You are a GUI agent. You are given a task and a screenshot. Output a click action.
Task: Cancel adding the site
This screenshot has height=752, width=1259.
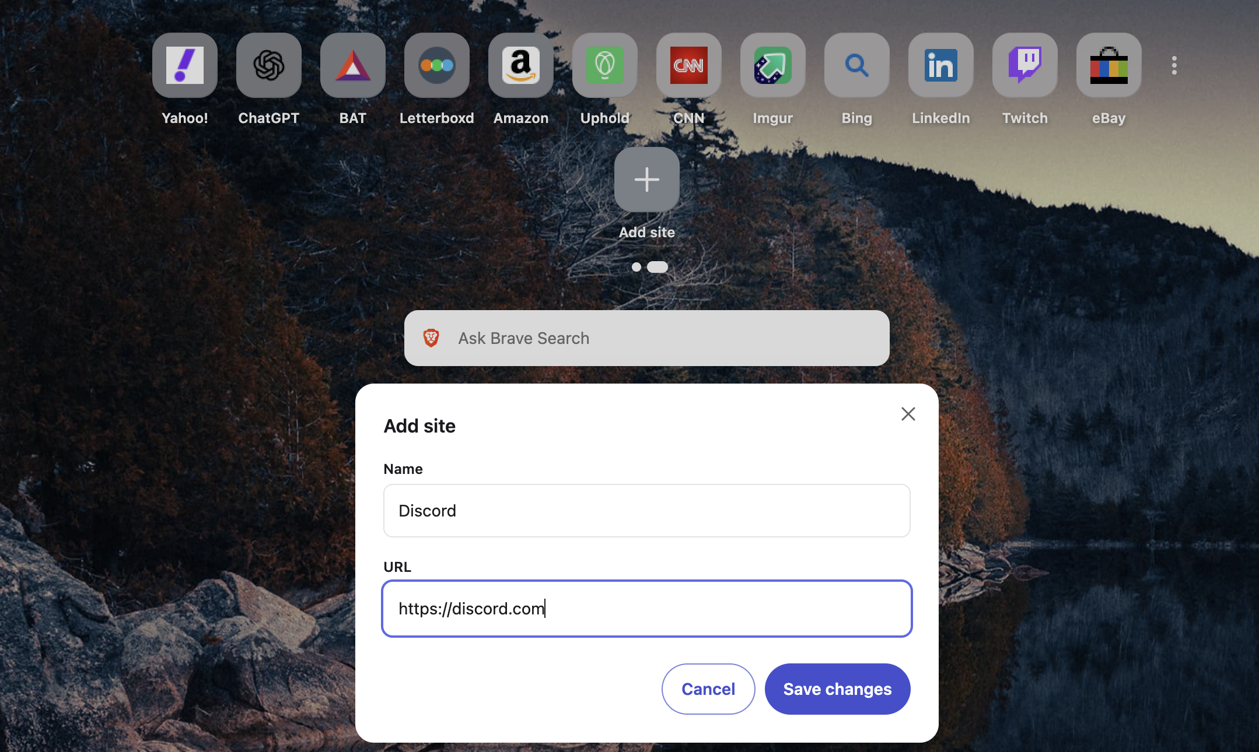pyautogui.click(x=708, y=689)
